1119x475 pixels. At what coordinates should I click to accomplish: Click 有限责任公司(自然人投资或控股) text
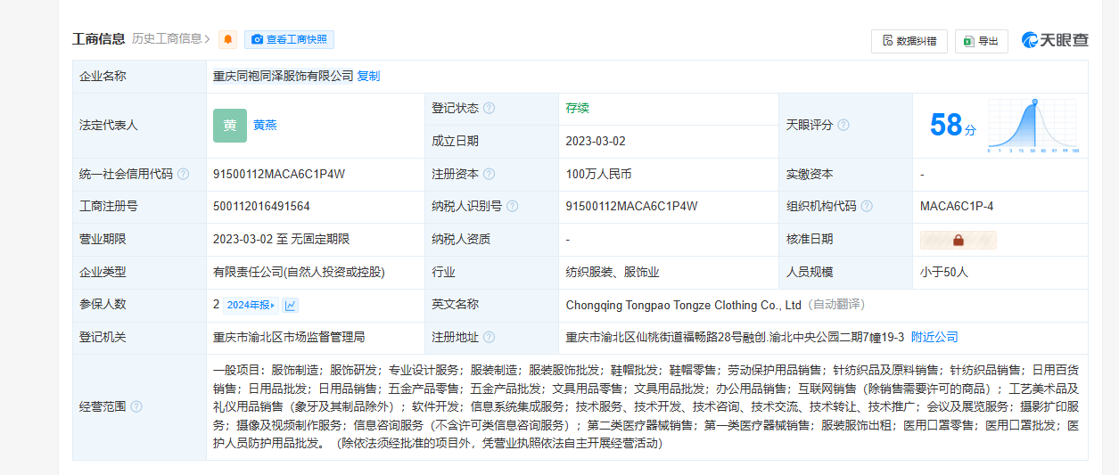[x=299, y=272]
